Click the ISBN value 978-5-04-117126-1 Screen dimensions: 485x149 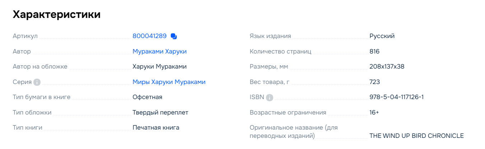click(x=397, y=97)
